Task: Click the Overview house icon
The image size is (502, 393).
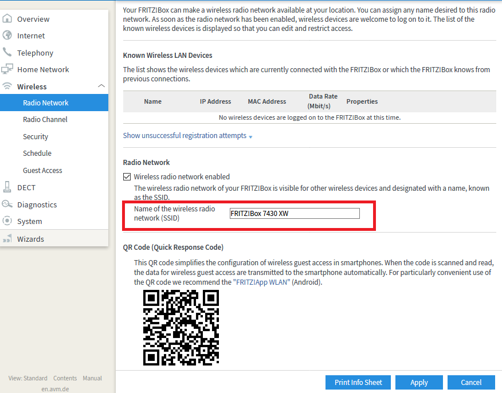Action: [x=7, y=18]
